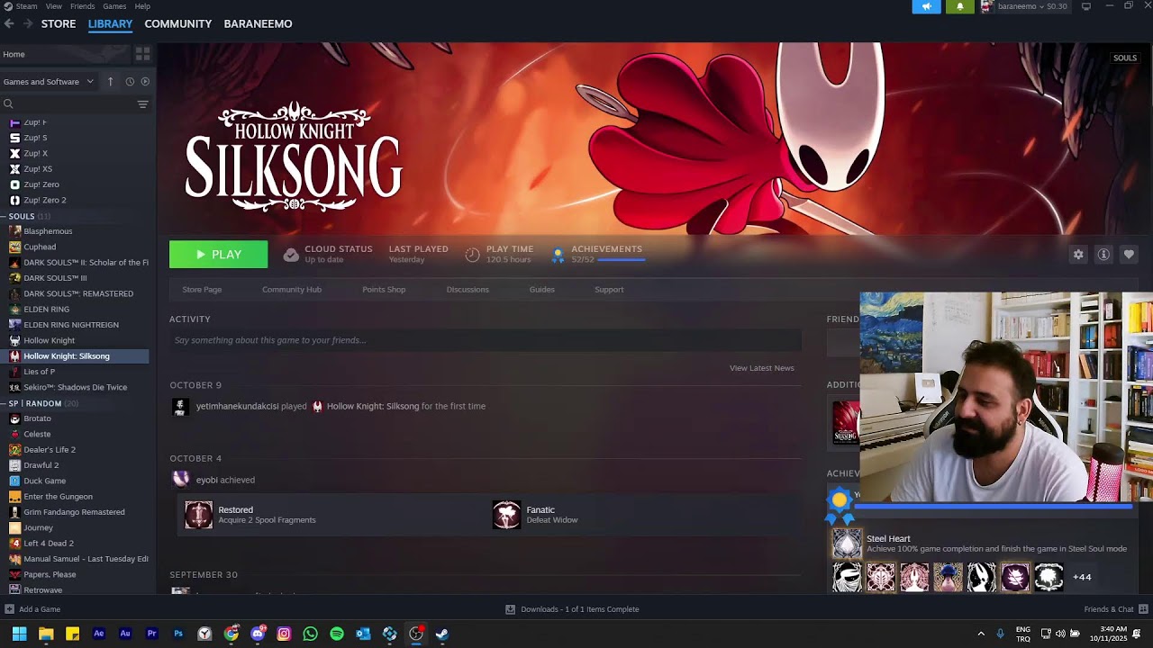
Task: Open the Friends menu
Action: click(x=82, y=6)
